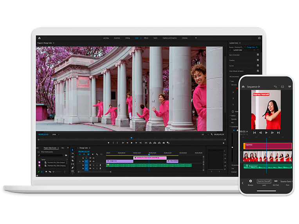Screen dimensions: 299x224
Task: Open the Captions and Graphics workspace
Action: tap(169, 38)
